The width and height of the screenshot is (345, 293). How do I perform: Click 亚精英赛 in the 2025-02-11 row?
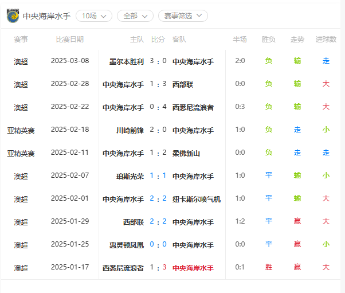(x=21, y=153)
